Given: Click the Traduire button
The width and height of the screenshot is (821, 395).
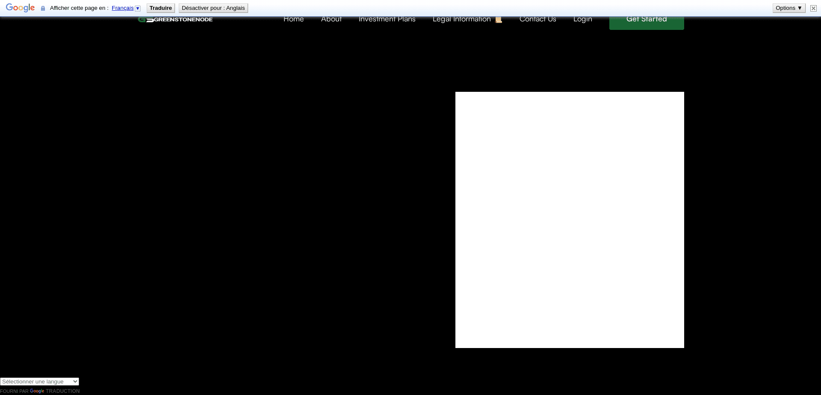Looking at the screenshot, I should [x=161, y=8].
